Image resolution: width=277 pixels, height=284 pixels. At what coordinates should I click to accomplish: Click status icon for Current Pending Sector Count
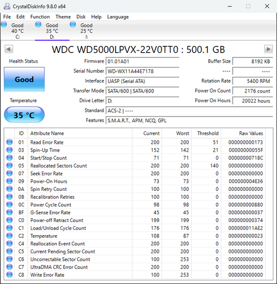tap(10, 251)
